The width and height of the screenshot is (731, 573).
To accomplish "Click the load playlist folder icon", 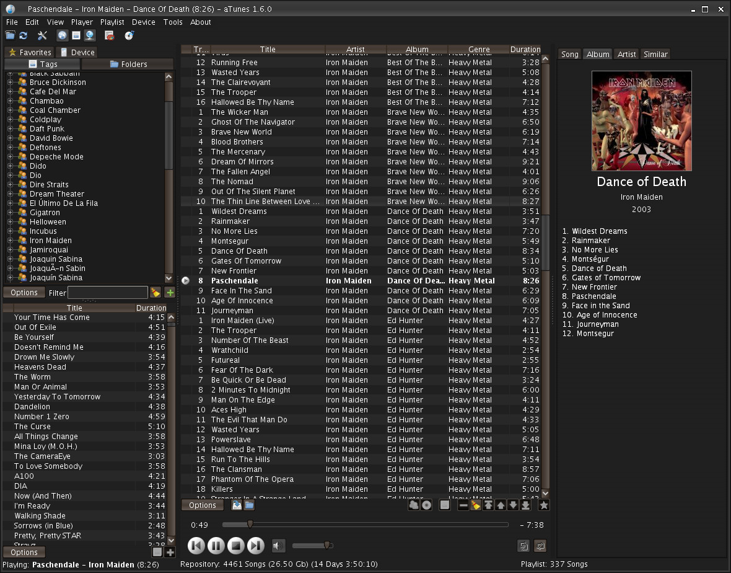I will 250,505.
